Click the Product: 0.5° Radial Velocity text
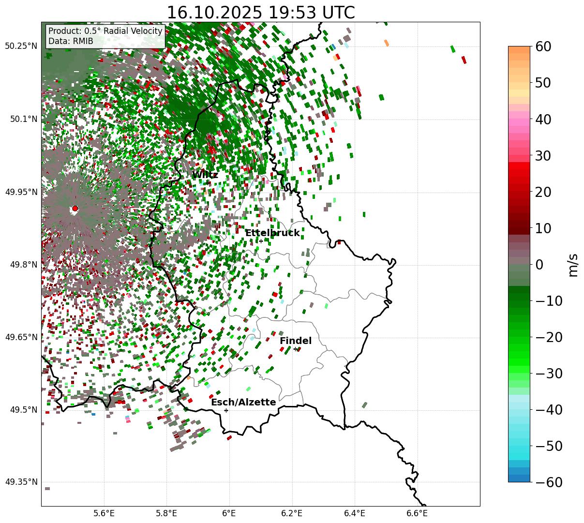 coord(105,31)
